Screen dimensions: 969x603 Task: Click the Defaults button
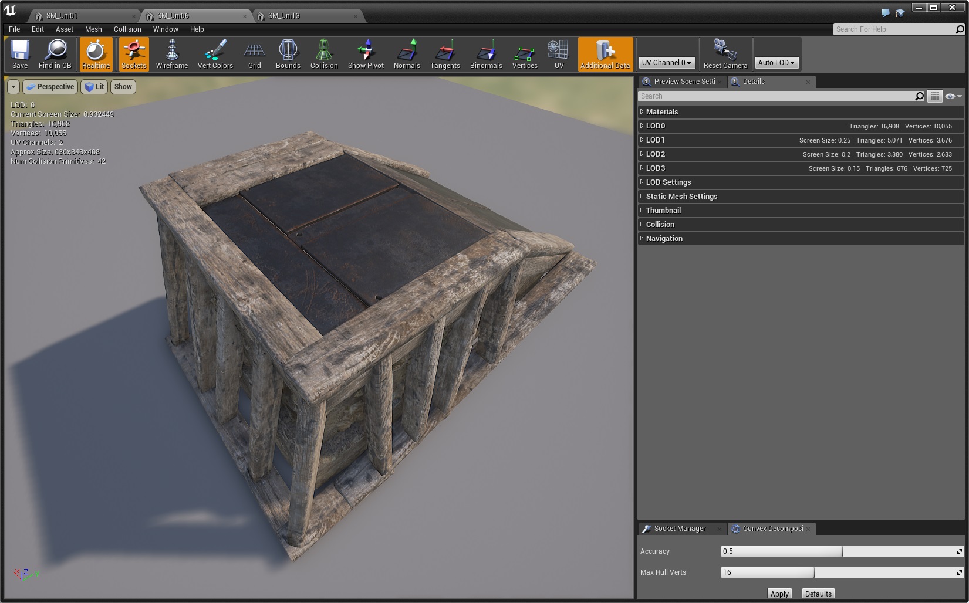(x=818, y=594)
